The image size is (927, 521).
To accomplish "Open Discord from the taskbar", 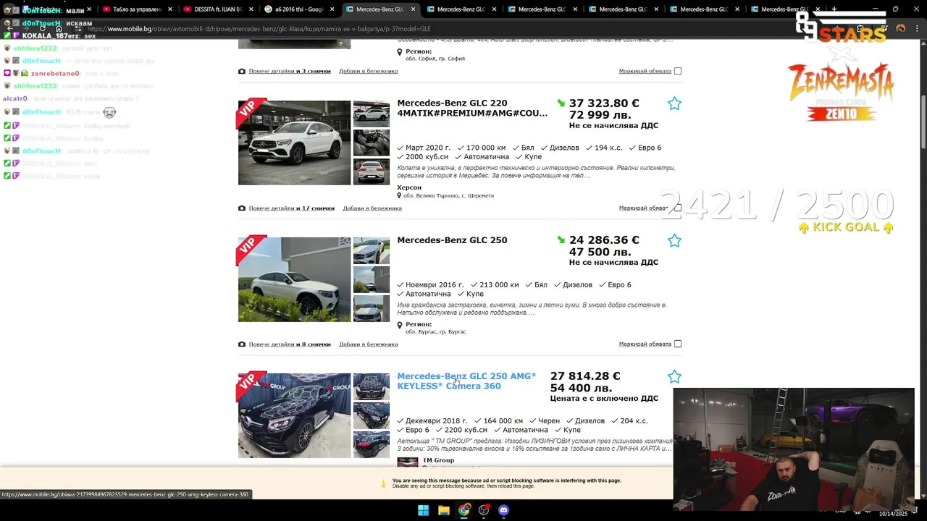I will point(504,510).
